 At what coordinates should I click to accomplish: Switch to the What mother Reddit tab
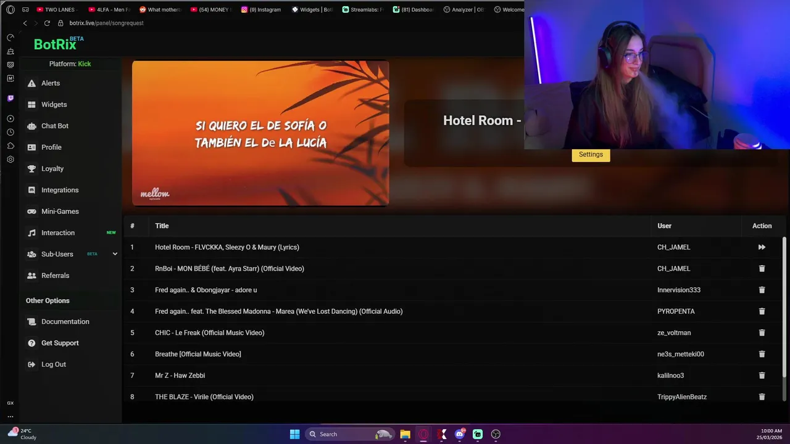(x=160, y=10)
